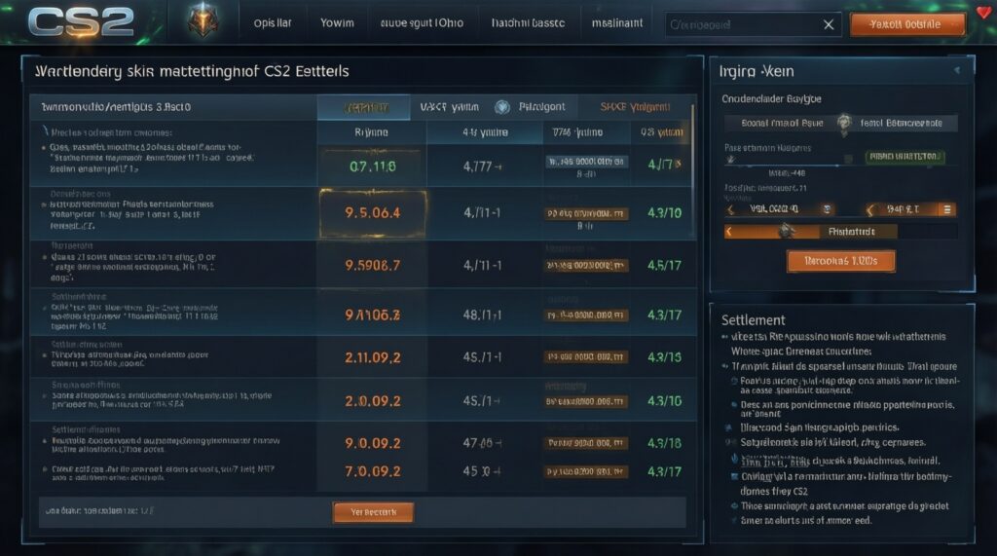The image size is (997, 556).
Task: Click the emblem handle on the orange Fhisiattrdt slider
Action: (786, 231)
